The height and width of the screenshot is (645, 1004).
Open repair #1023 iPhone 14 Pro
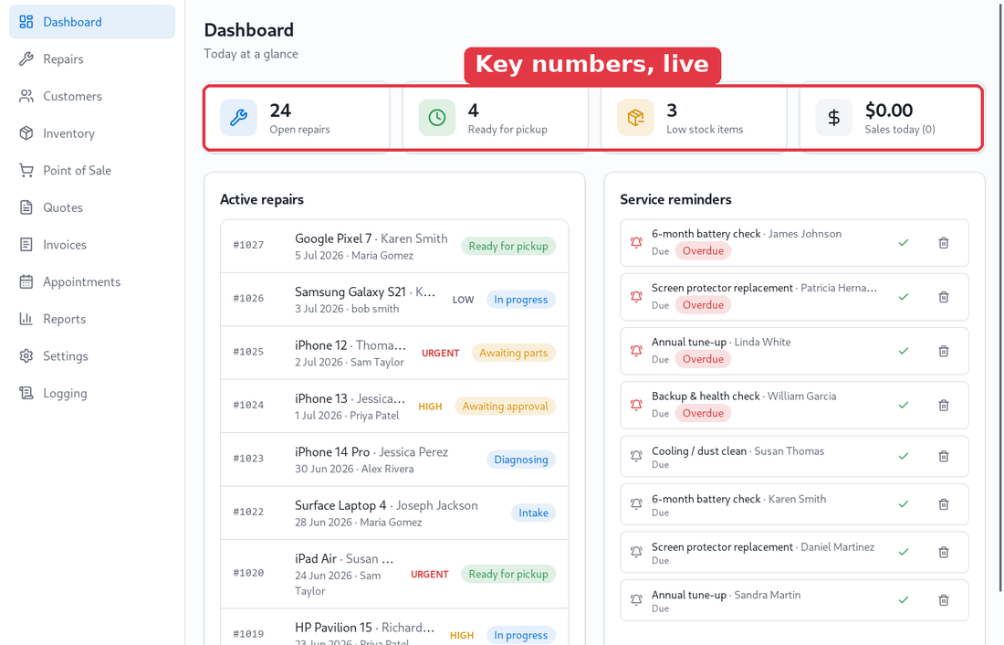394,459
